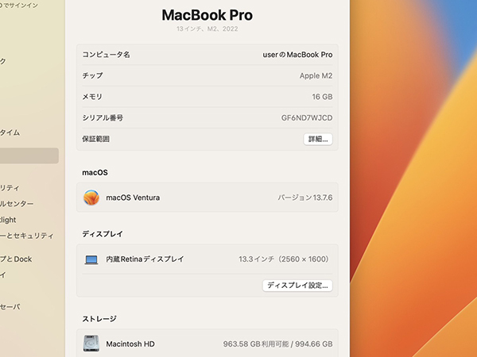477x357 pixels.
Task: Click the 963.58 GB利用可能 / 994.66 GB text
Action: [x=277, y=344]
